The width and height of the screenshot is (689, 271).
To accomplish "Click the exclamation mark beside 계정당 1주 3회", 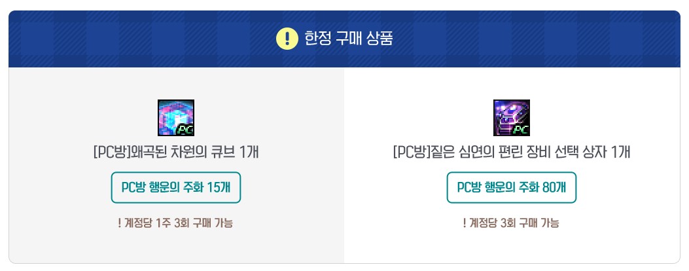I will pos(120,223).
